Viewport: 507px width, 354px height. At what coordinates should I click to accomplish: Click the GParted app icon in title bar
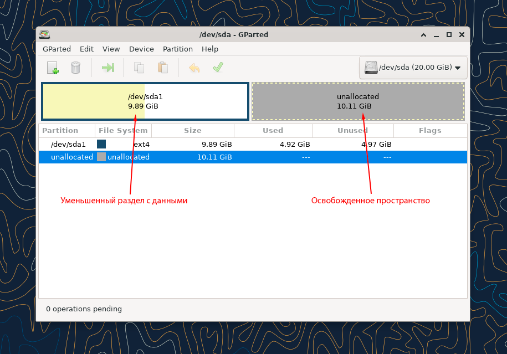pyautogui.click(x=44, y=34)
